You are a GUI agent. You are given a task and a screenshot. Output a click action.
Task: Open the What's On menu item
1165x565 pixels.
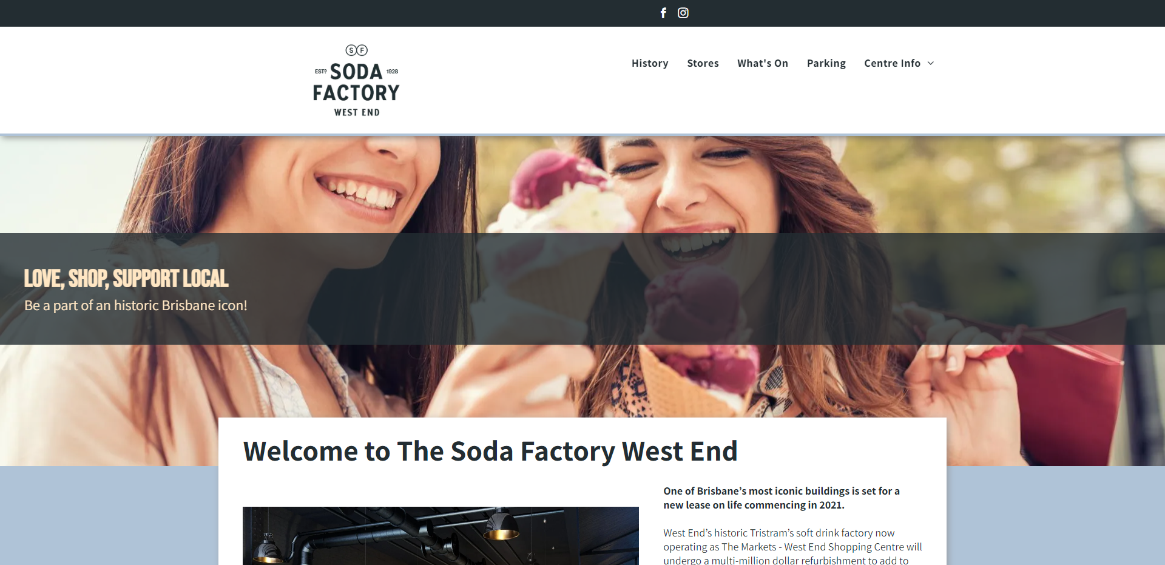pos(763,63)
